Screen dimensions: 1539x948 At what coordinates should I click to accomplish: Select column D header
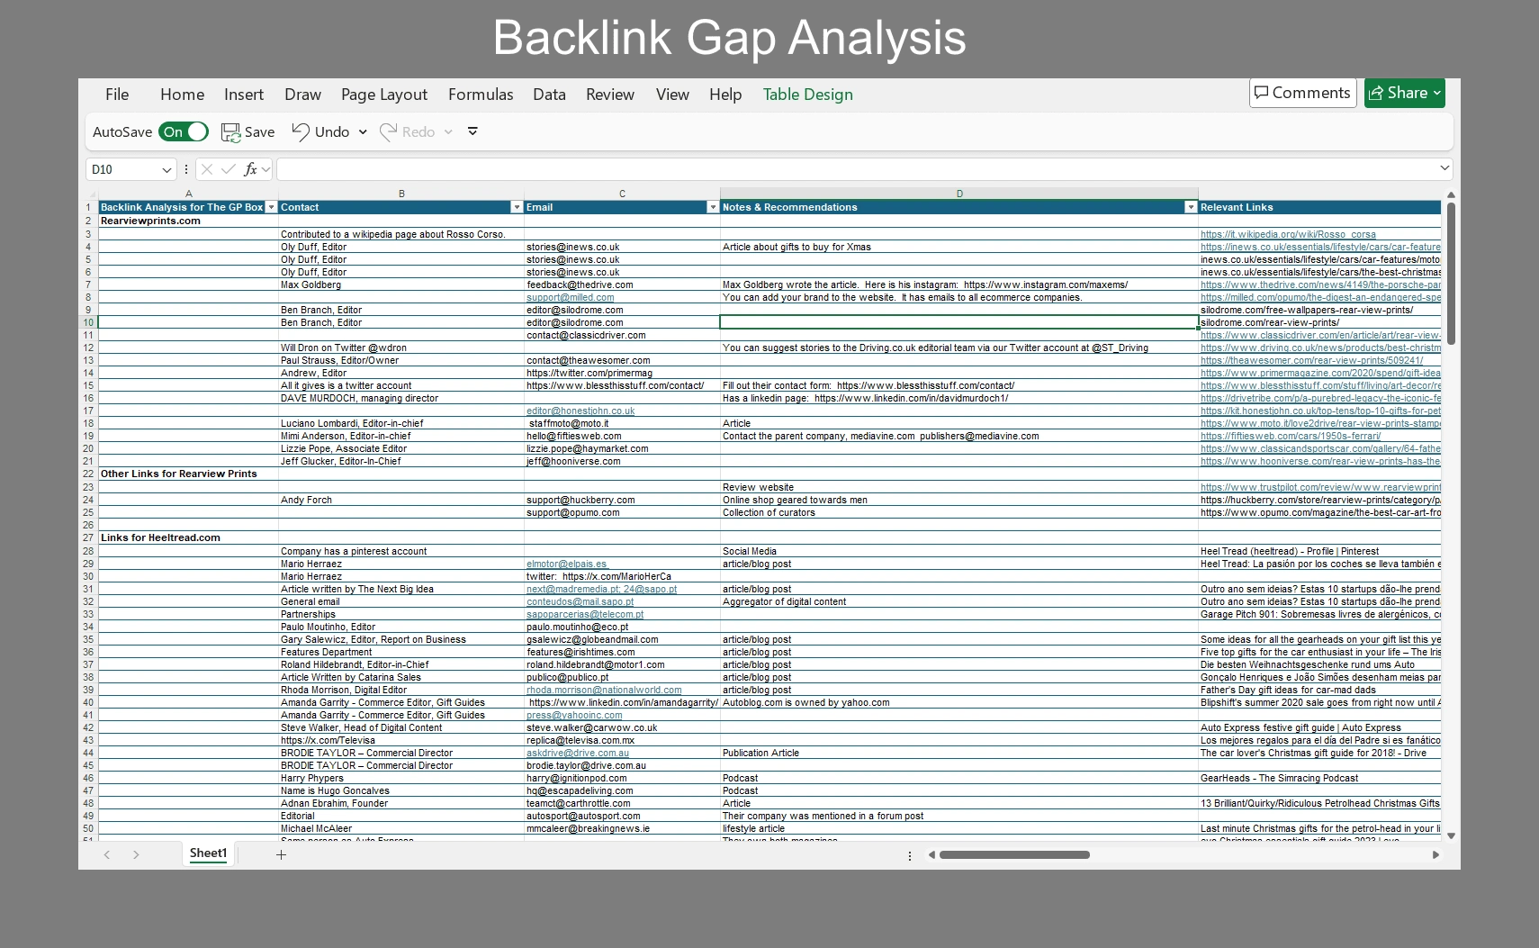959,194
